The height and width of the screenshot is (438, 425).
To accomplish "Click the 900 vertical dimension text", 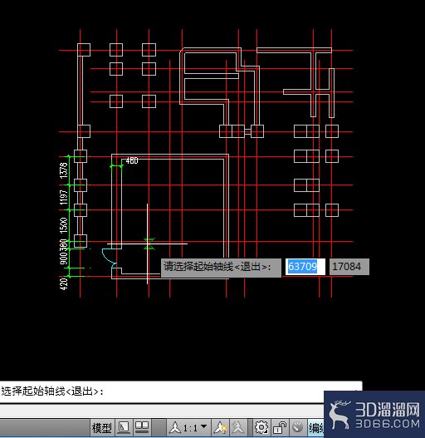I will point(64,258).
